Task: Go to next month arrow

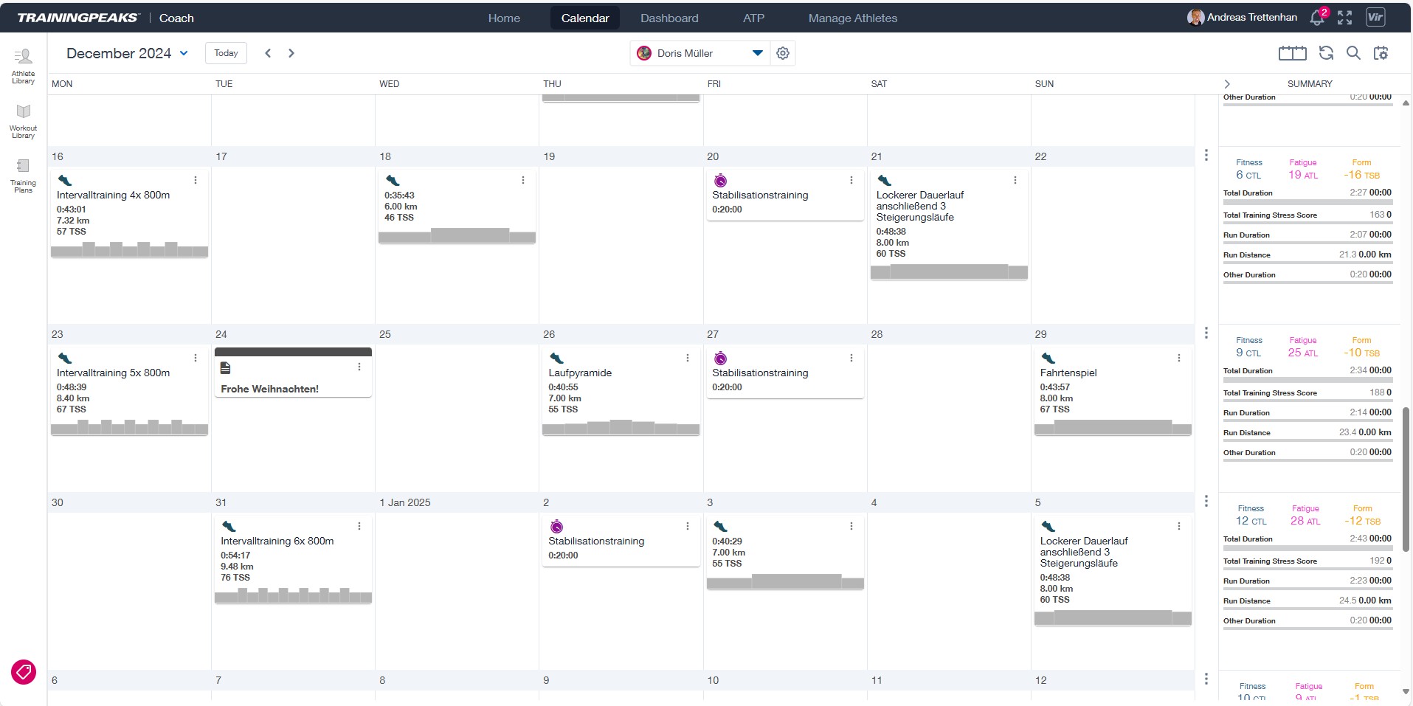Action: pos(291,53)
